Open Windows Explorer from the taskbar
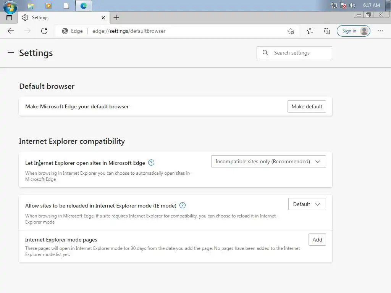Screen dimensions: 391x293 pos(31,6)
